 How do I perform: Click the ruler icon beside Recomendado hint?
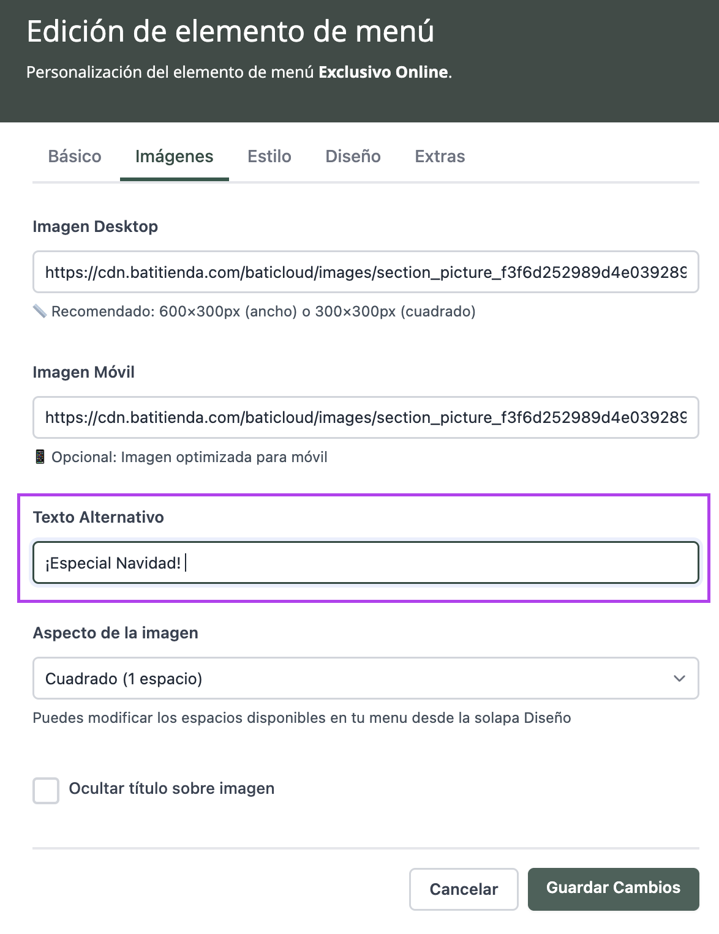point(40,312)
